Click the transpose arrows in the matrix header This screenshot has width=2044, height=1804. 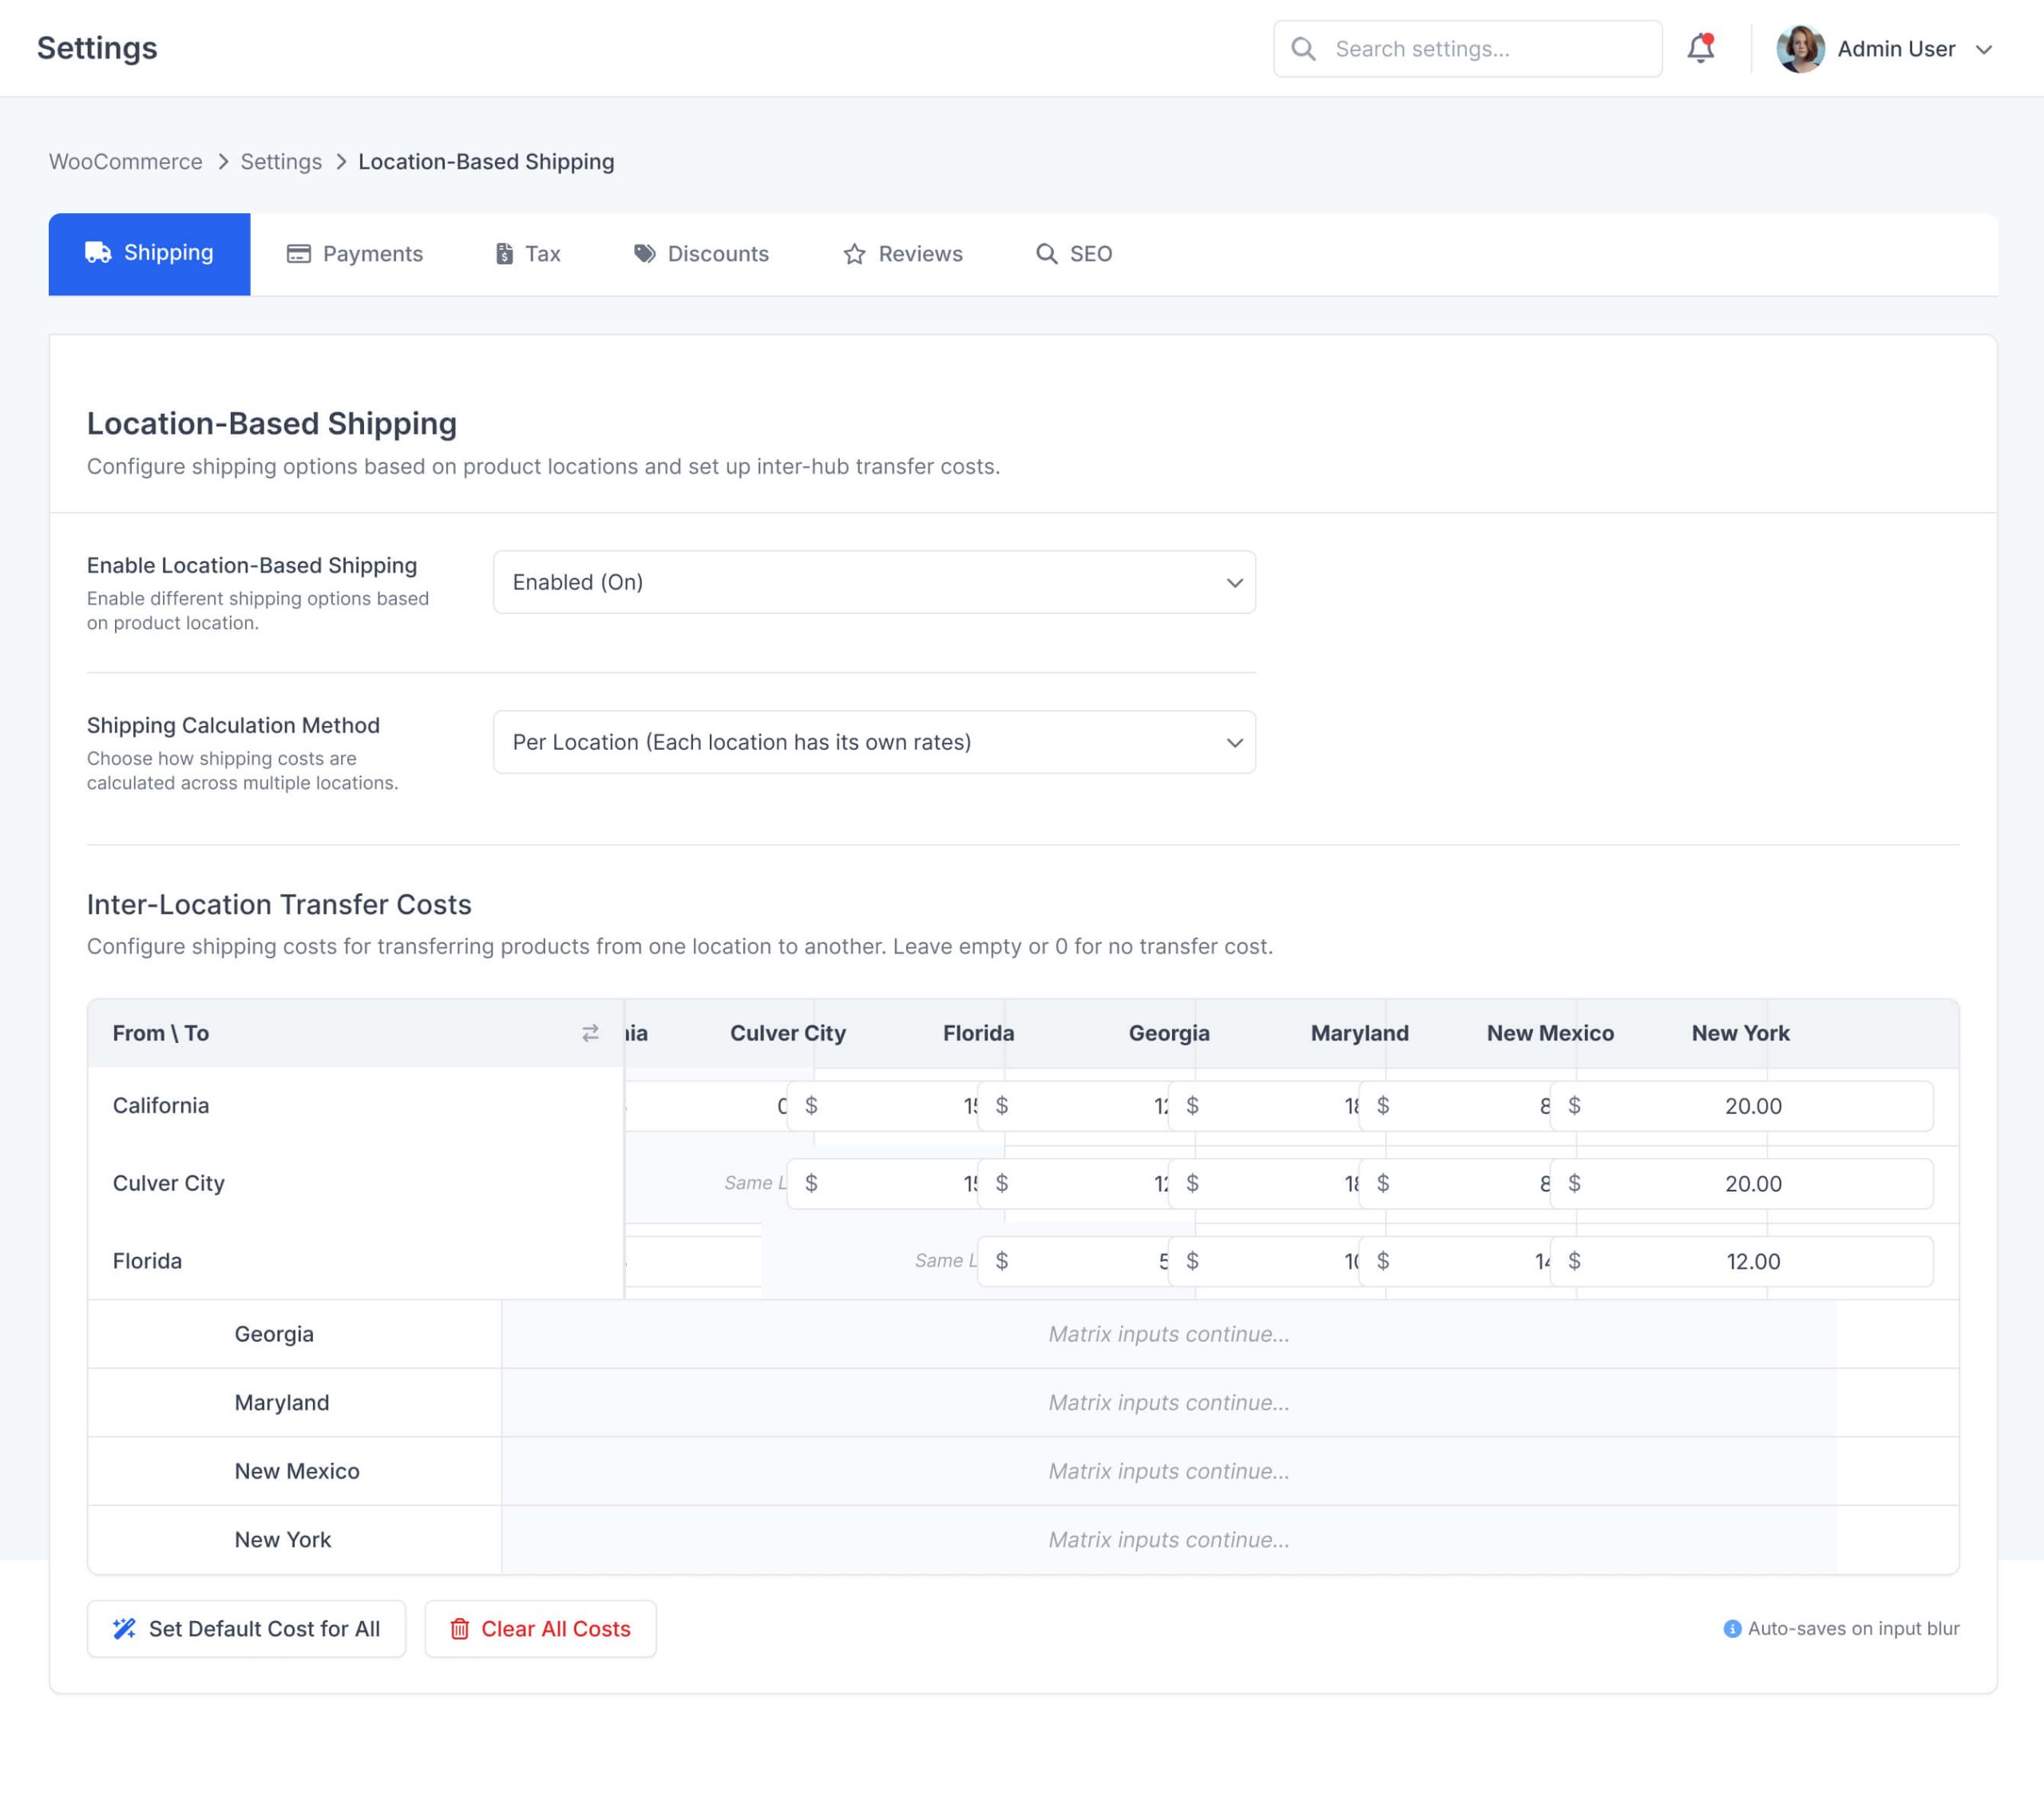pos(589,1033)
